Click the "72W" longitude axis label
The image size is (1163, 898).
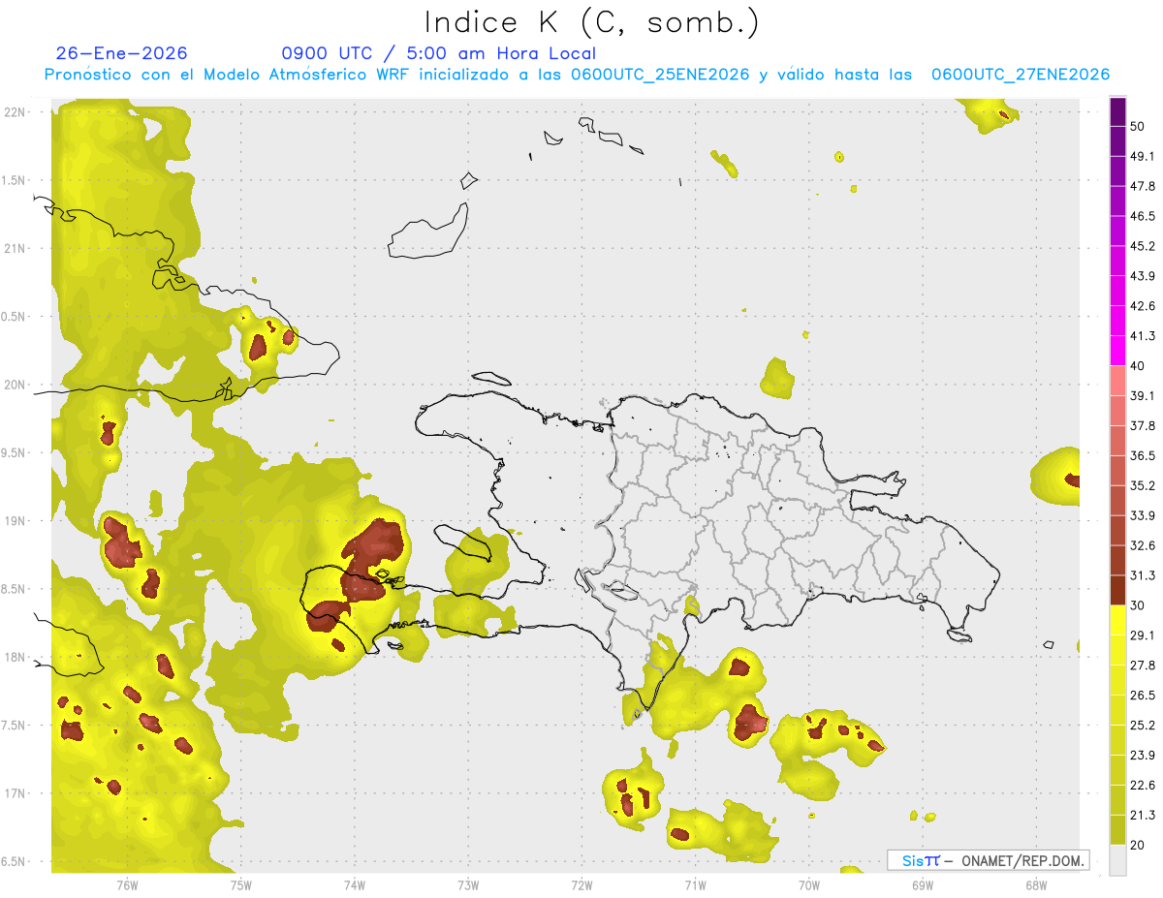[x=582, y=885]
